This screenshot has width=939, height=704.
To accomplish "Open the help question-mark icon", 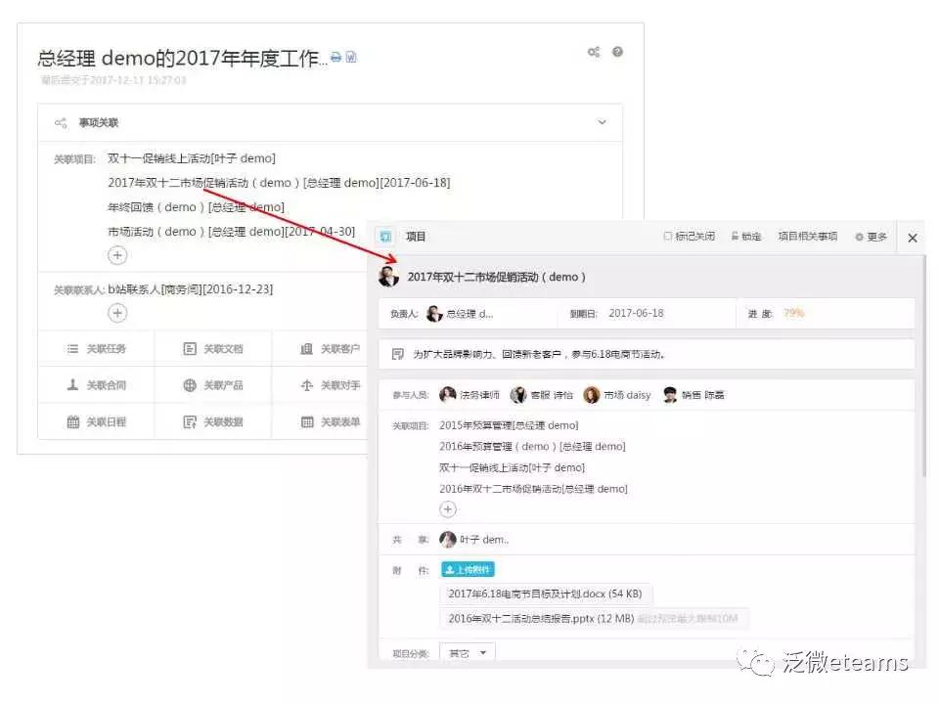I will (616, 53).
